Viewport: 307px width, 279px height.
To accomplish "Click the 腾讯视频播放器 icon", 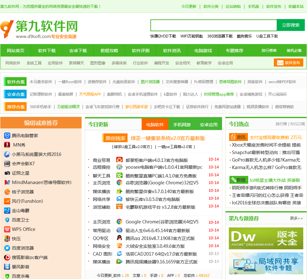I will (119, 262).
